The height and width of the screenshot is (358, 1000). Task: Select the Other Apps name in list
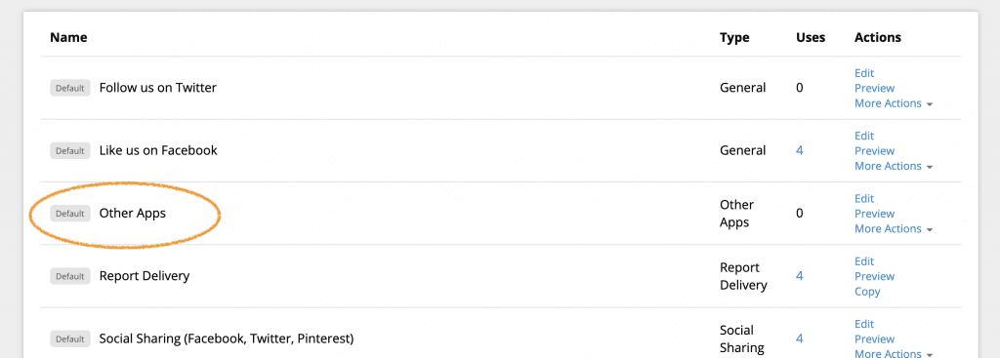point(133,214)
